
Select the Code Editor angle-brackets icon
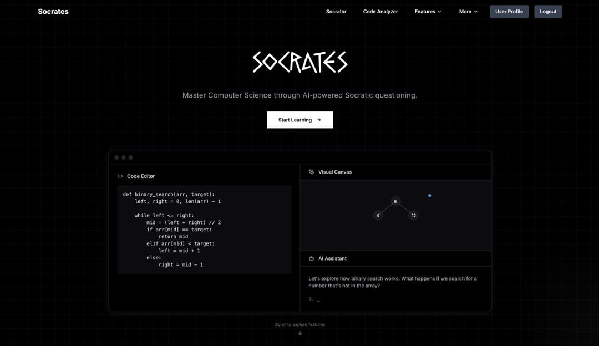[x=120, y=176]
